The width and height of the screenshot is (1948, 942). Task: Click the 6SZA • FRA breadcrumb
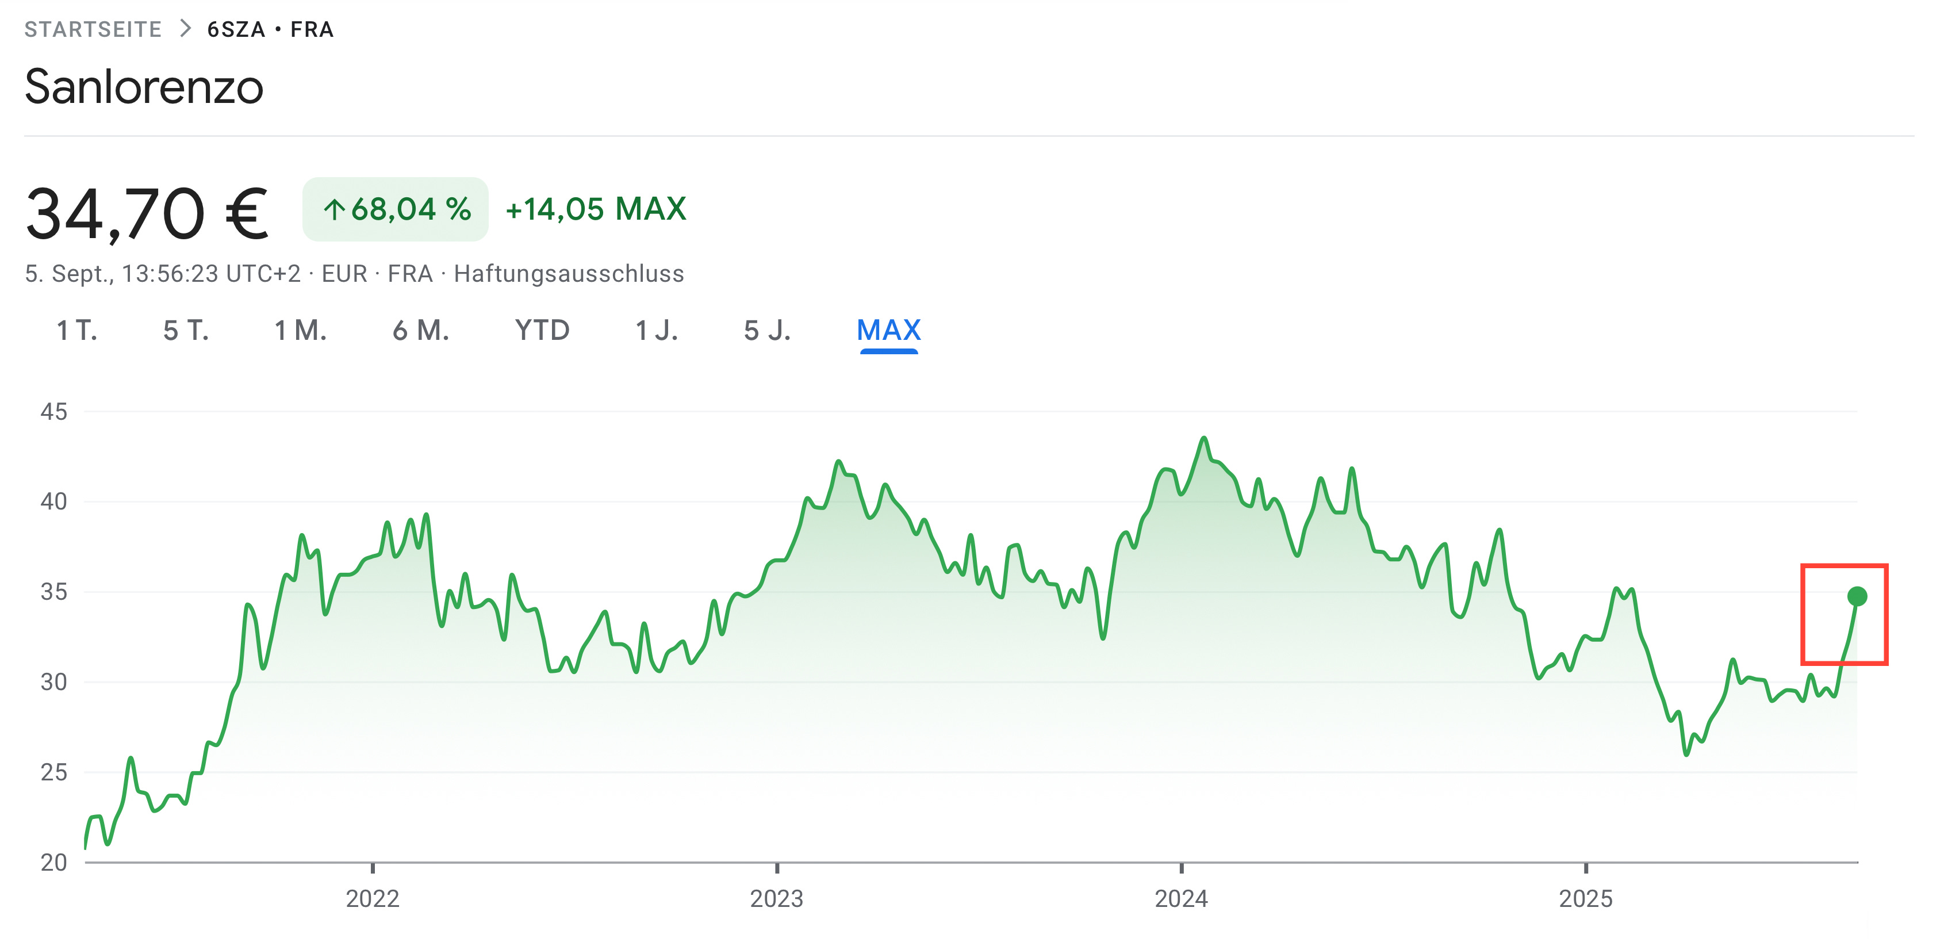coord(270,29)
